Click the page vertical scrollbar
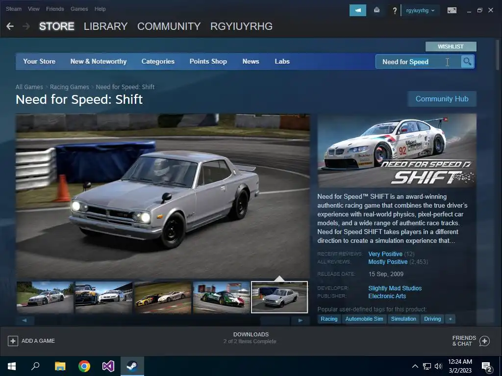The width and height of the screenshot is (502, 376). 497,54
